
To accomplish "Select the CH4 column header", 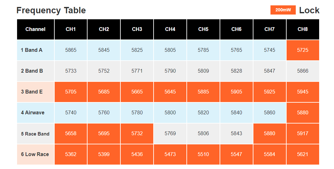I will coord(170,29).
